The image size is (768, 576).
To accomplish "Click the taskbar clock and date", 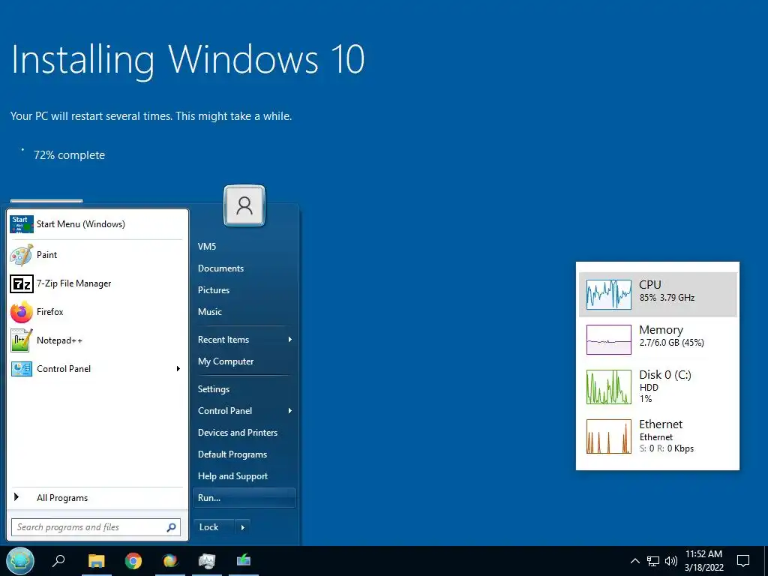I will pyautogui.click(x=703, y=561).
